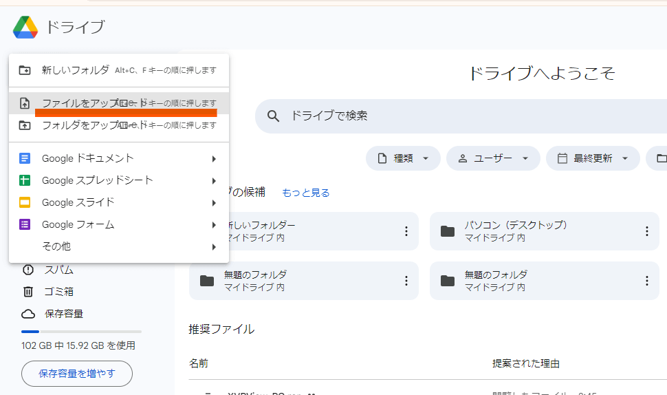Screen dimensions: 667x395
Task: Click the Google ドキュメント blue icon
Action: pos(25,158)
